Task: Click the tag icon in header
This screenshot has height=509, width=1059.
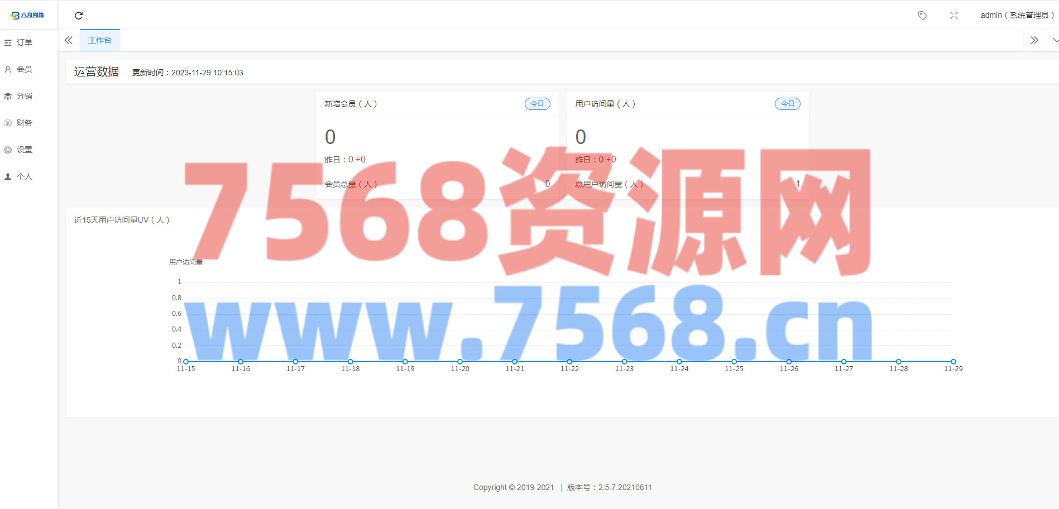Action: [922, 16]
